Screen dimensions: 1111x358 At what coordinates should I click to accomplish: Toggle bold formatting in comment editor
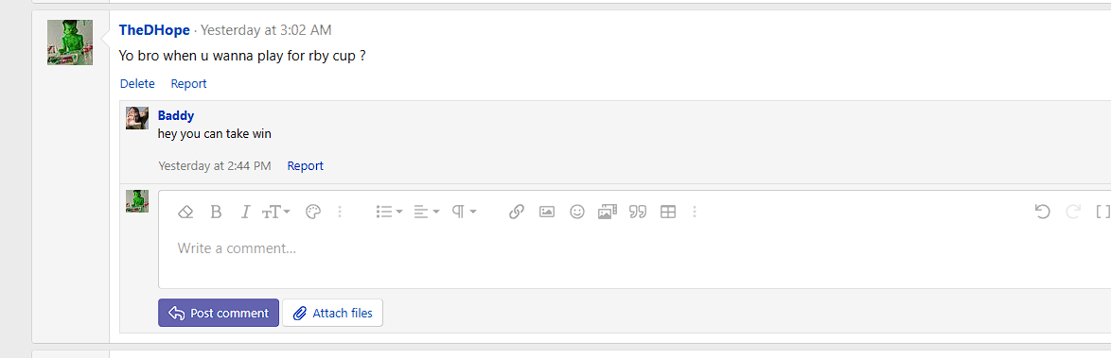[216, 212]
